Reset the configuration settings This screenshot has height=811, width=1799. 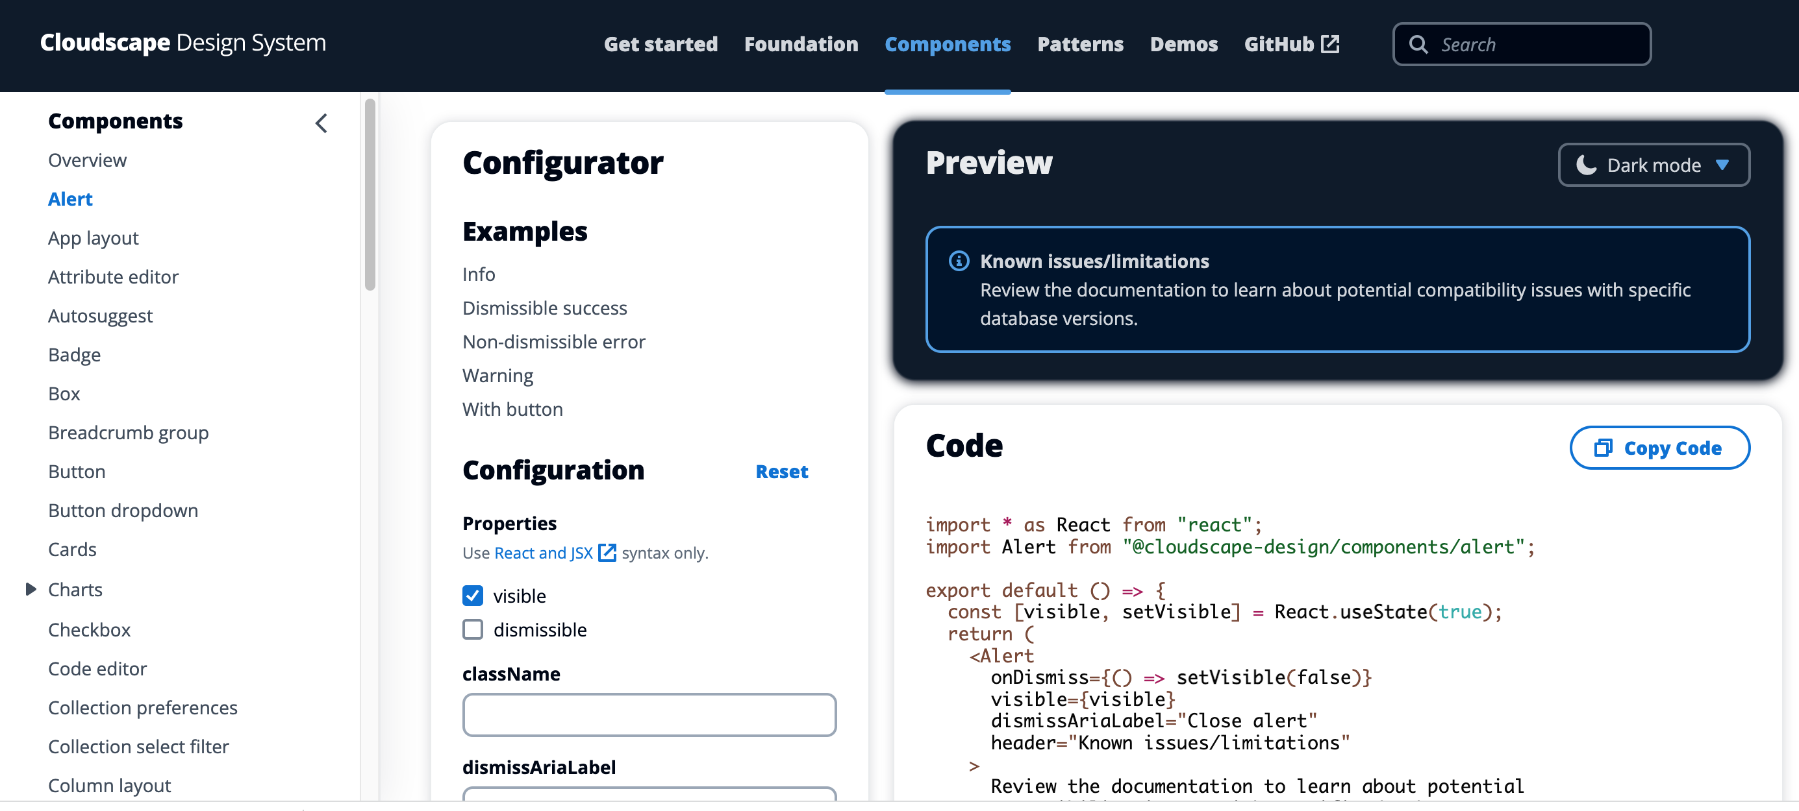click(781, 472)
